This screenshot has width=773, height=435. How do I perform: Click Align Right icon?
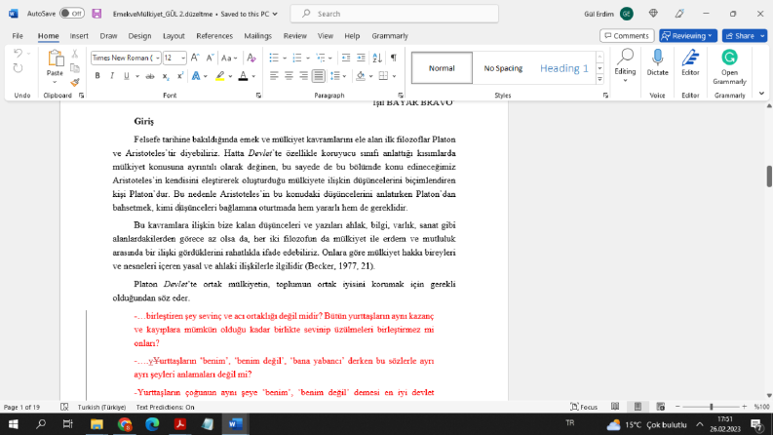304,76
